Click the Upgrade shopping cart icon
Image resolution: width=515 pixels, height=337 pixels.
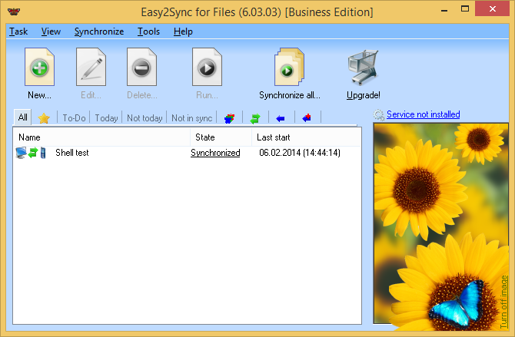click(x=363, y=68)
